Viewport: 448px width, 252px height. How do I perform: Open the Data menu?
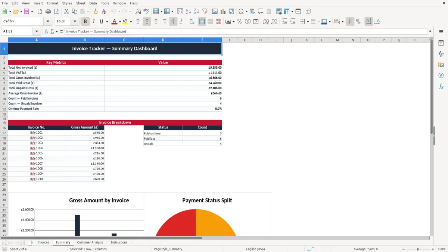coord(93,3)
